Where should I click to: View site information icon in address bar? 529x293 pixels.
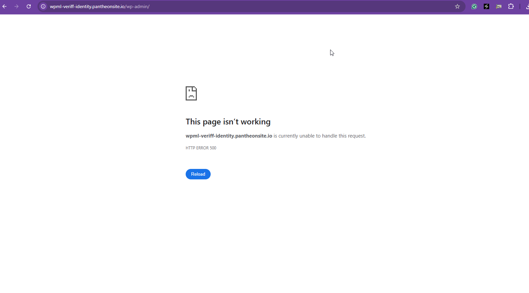point(43,6)
